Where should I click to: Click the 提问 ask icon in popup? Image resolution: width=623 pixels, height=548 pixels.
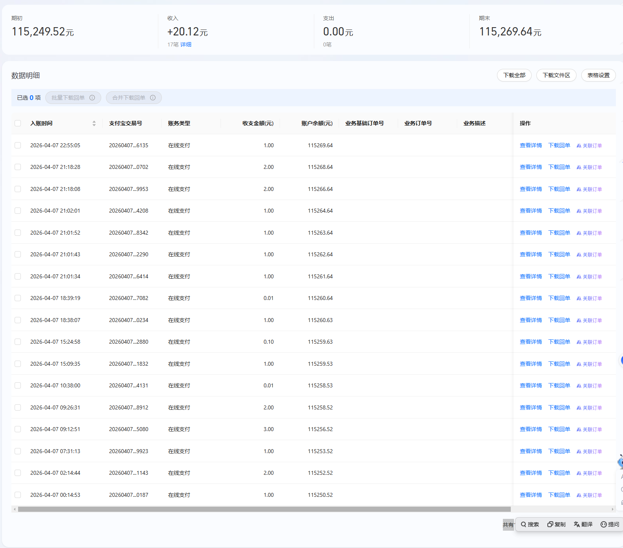click(x=603, y=524)
